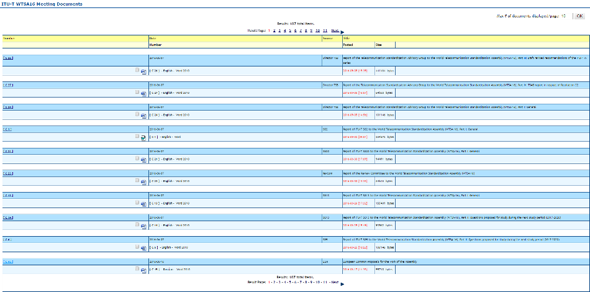Open the C 27 document number link
This screenshot has width=590, height=292.
pos(8,84)
